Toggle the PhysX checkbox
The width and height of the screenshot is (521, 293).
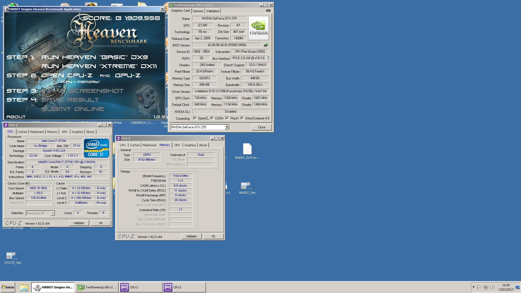(227, 118)
